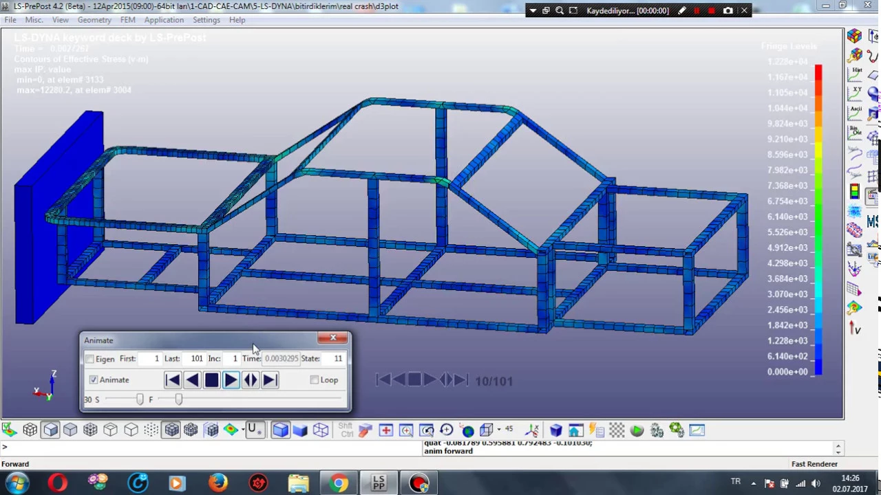Click the green play circle icon in toolbar
Screen dimensions: 881x495
tap(637, 430)
